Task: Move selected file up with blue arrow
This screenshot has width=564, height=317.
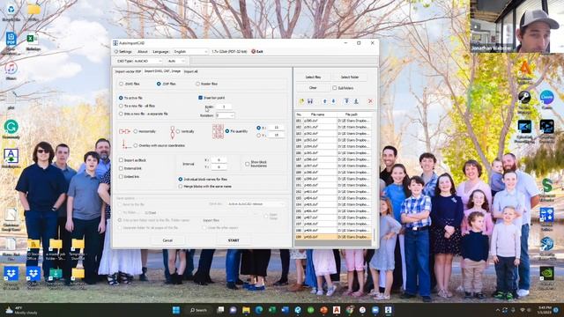Action: click(325, 101)
